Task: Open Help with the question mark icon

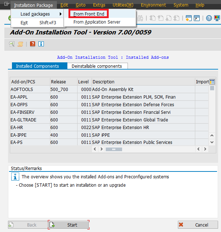Action: coord(209,18)
